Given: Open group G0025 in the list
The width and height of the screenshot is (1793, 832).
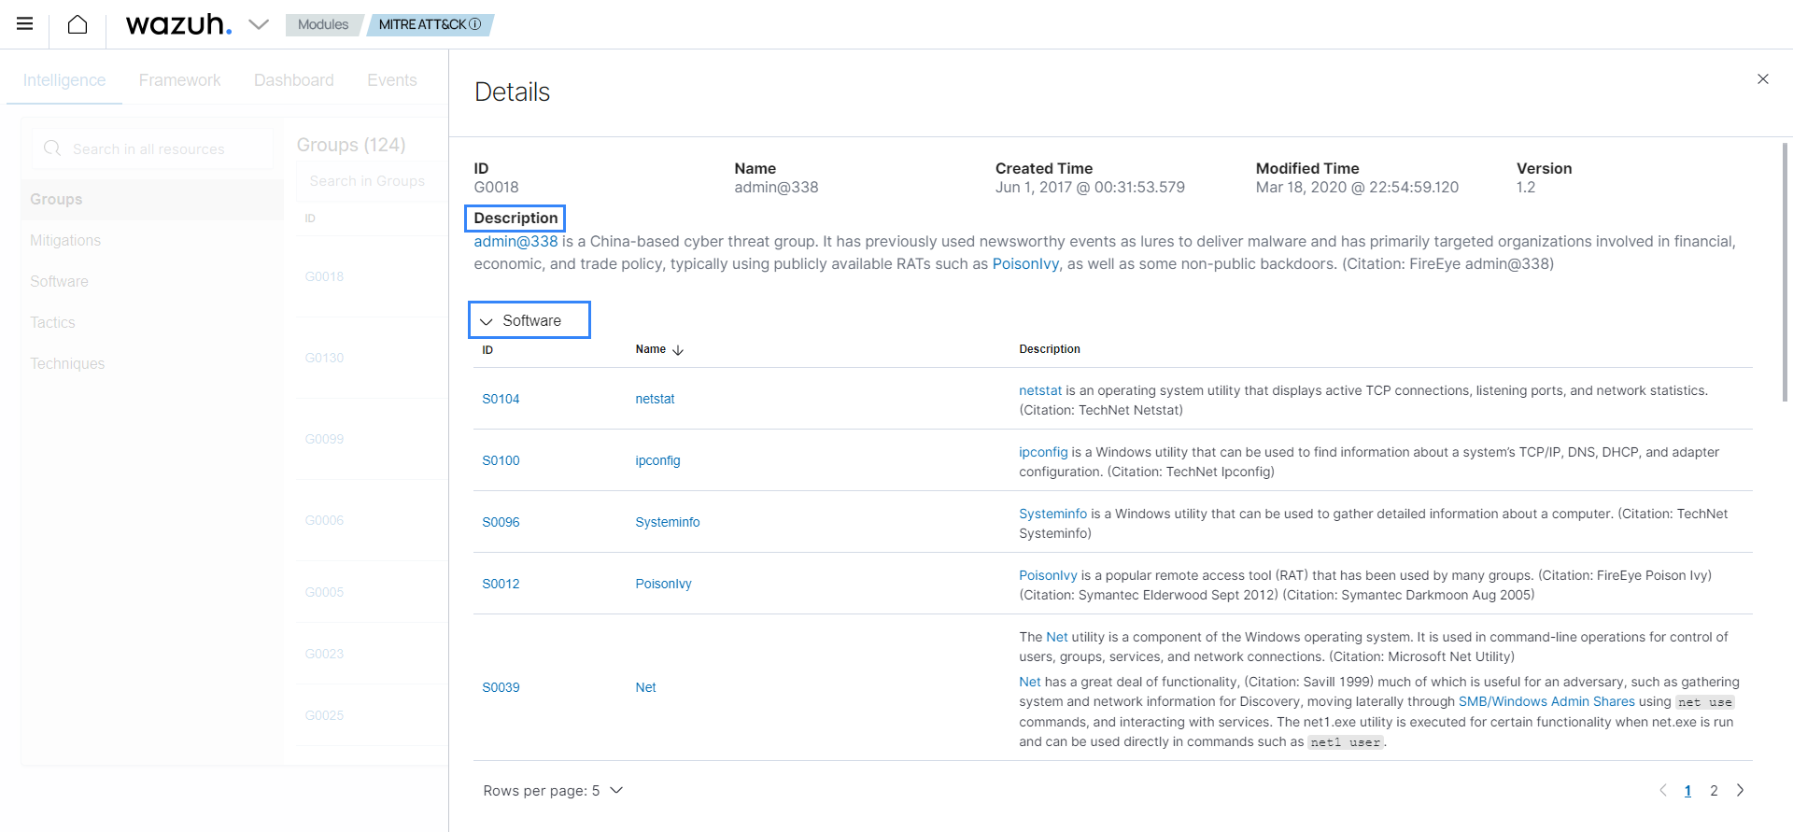Looking at the screenshot, I should (x=324, y=715).
